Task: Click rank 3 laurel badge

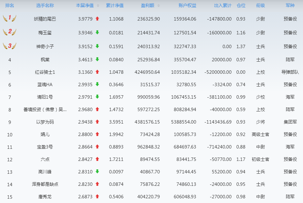Action: coord(9,46)
